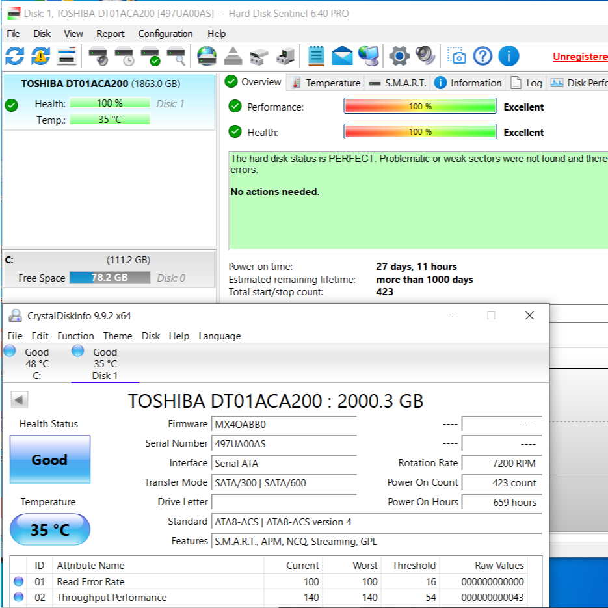Switch to the Information tab
The width and height of the screenshot is (608, 608).
(x=468, y=83)
